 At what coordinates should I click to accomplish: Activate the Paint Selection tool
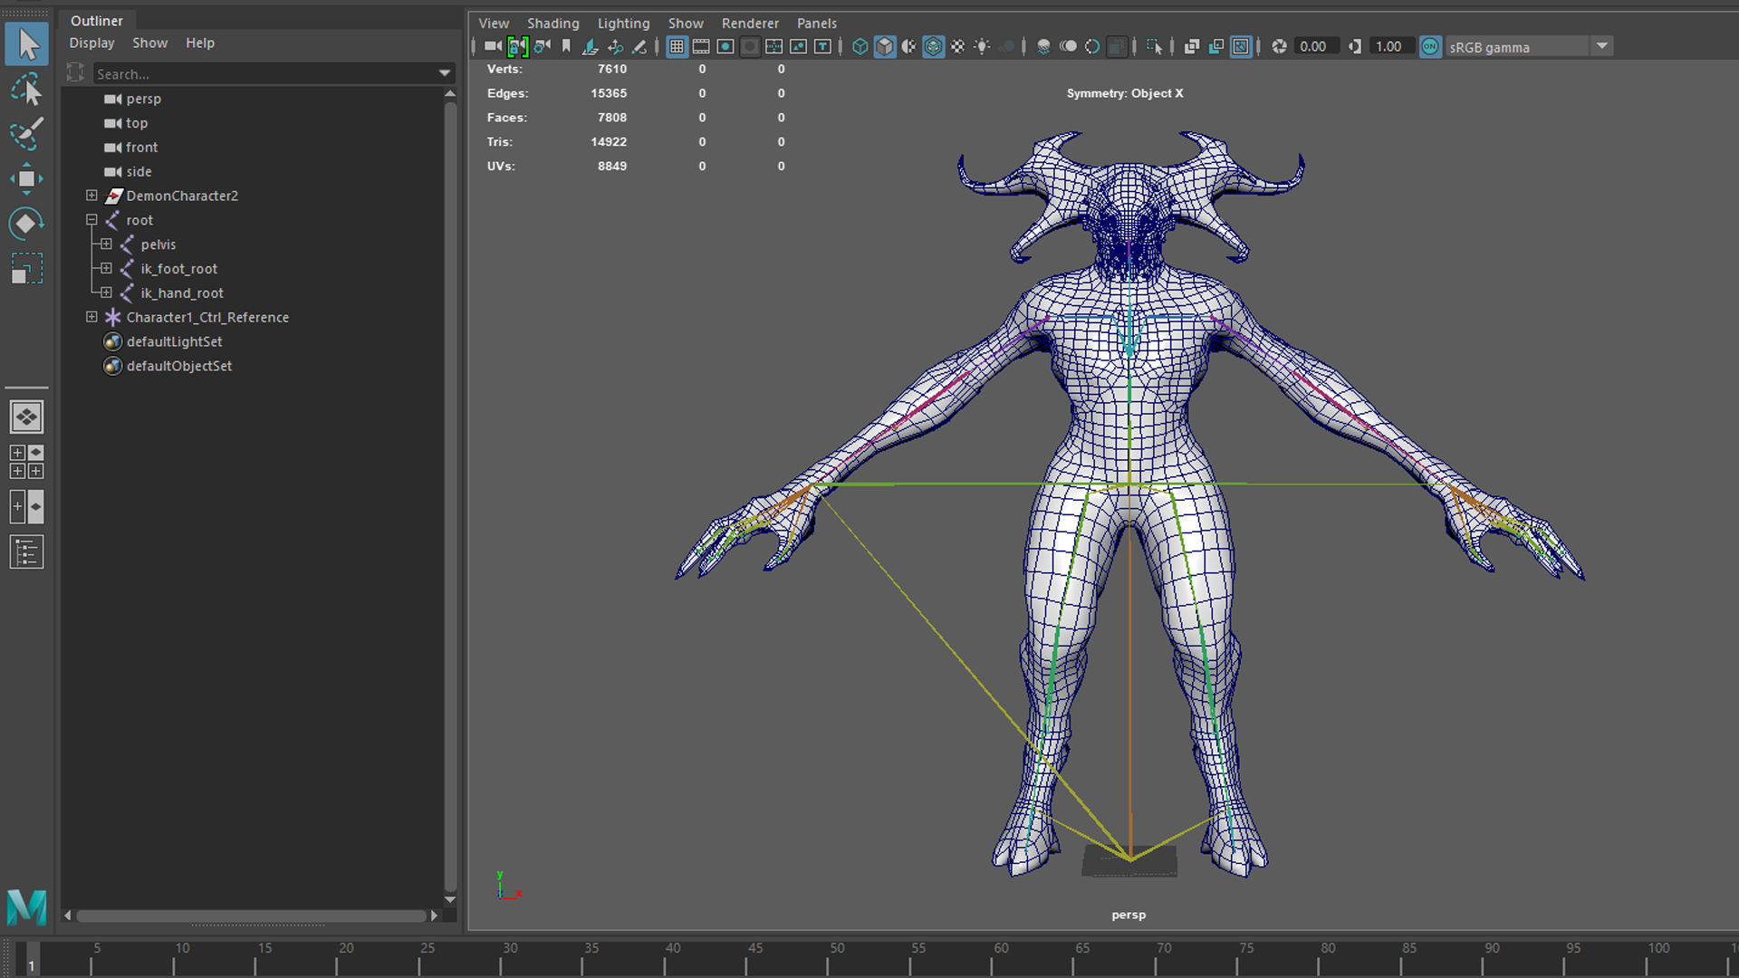click(x=27, y=134)
